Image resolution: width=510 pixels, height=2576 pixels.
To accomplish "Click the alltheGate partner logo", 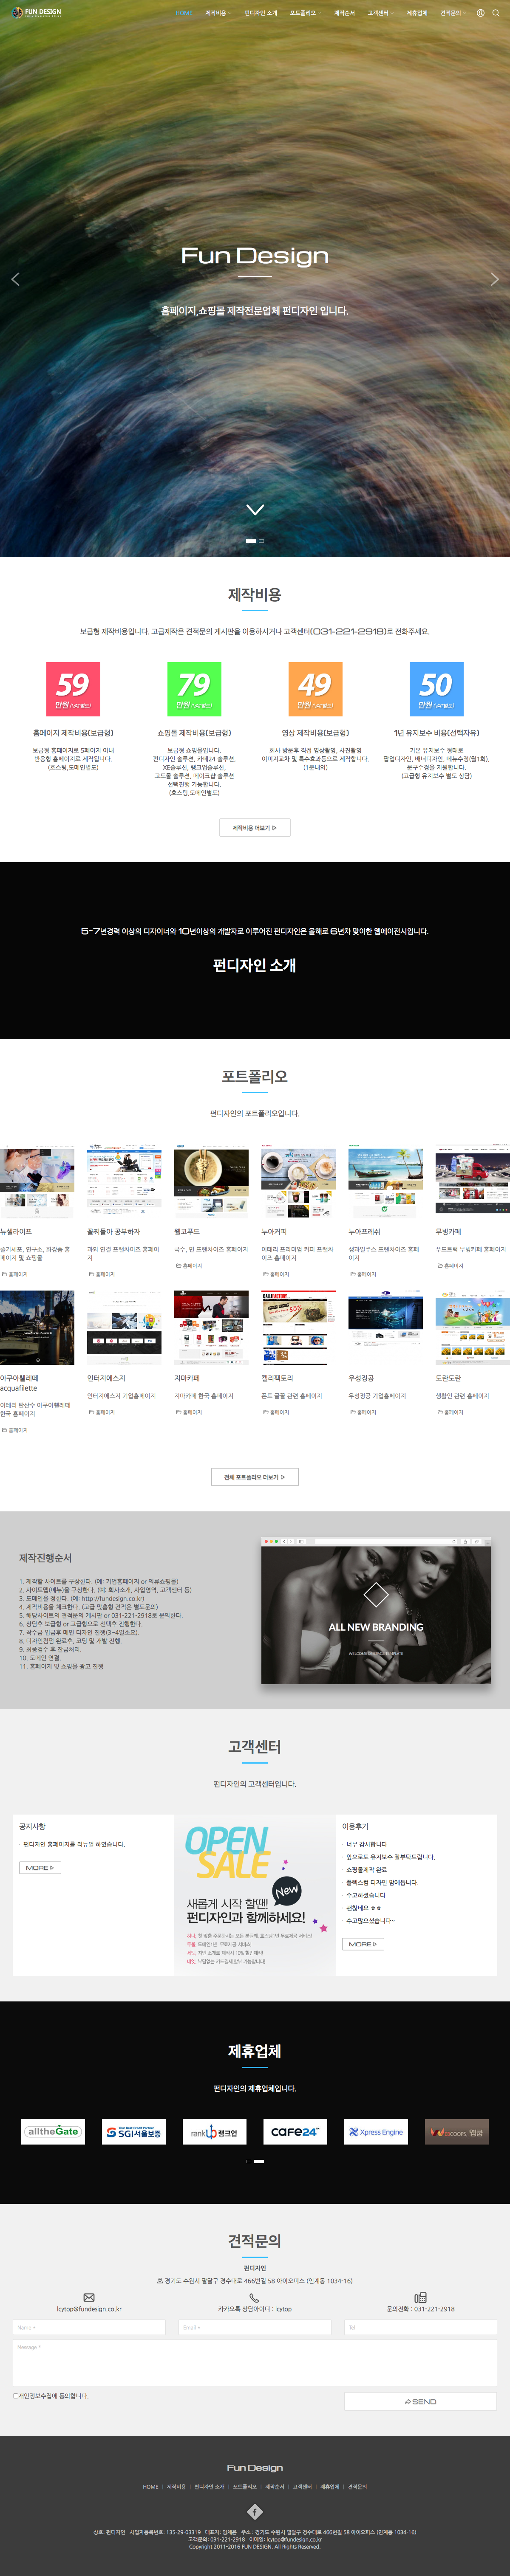I will tap(53, 2131).
